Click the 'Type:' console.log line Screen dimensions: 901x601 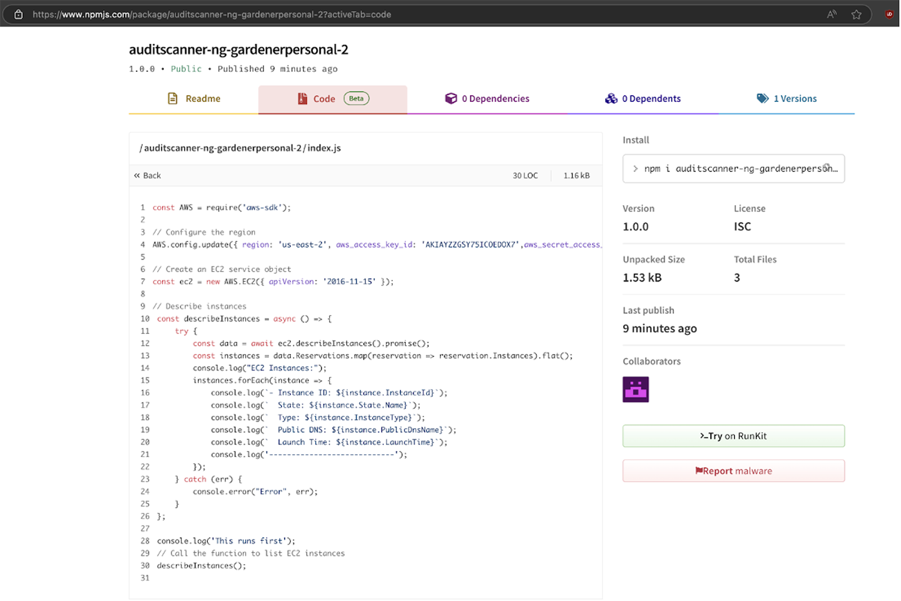[318, 418]
